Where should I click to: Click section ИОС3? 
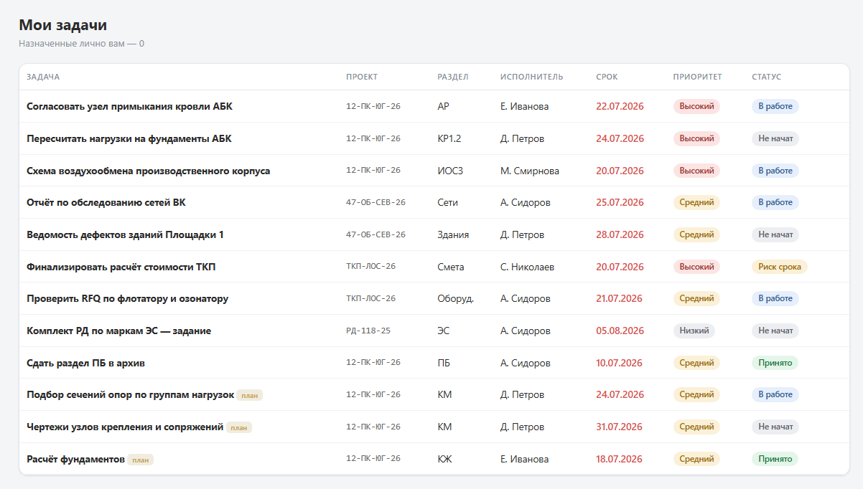pyautogui.click(x=450, y=171)
